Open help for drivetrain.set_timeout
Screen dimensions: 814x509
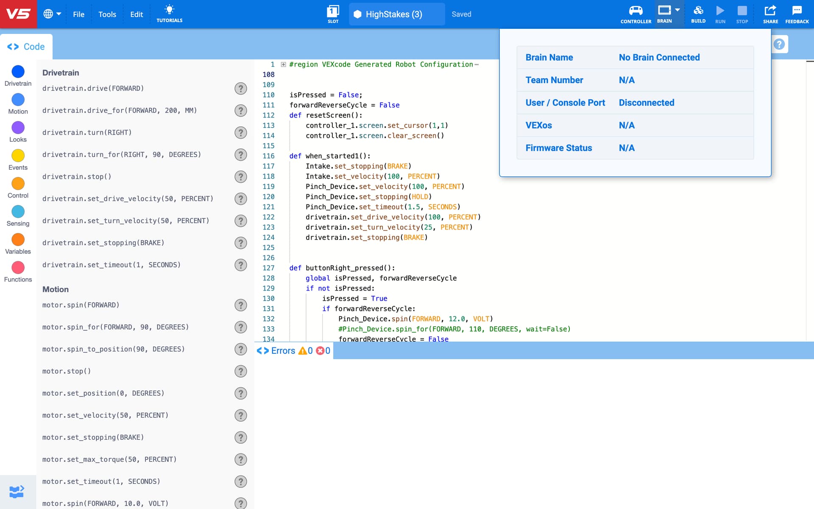241,265
